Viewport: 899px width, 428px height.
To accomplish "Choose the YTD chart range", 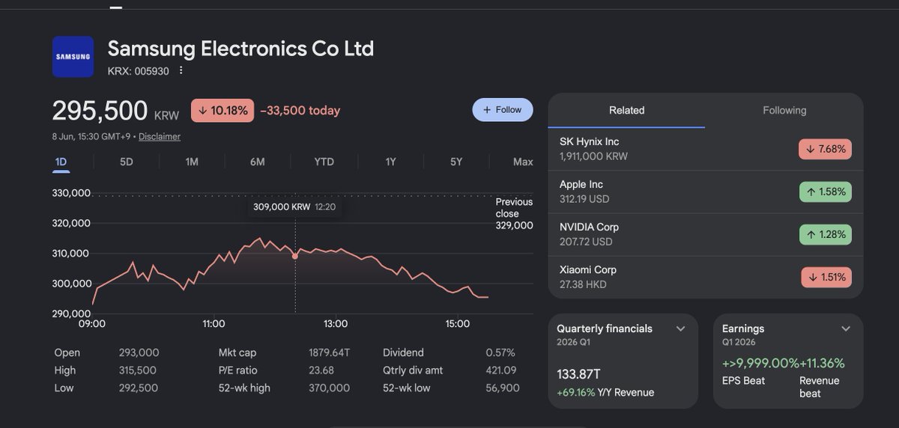I will click(x=324, y=162).
